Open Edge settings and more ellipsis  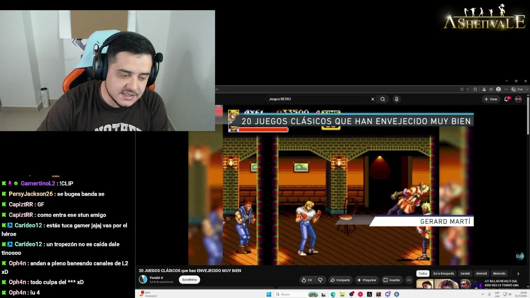coord(506,89)
